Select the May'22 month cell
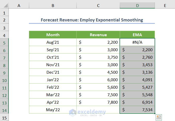175x121 pixels. click(x=53, y=110)
